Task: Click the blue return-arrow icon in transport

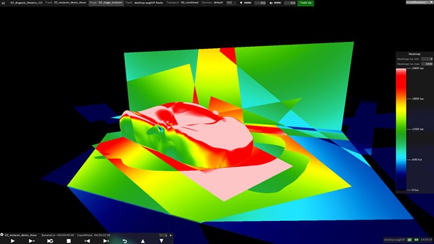Action: click(x=125, y=241)
